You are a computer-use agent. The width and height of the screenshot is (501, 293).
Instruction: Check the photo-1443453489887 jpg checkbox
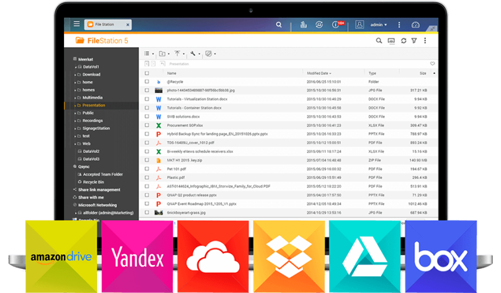coord(147,90)
